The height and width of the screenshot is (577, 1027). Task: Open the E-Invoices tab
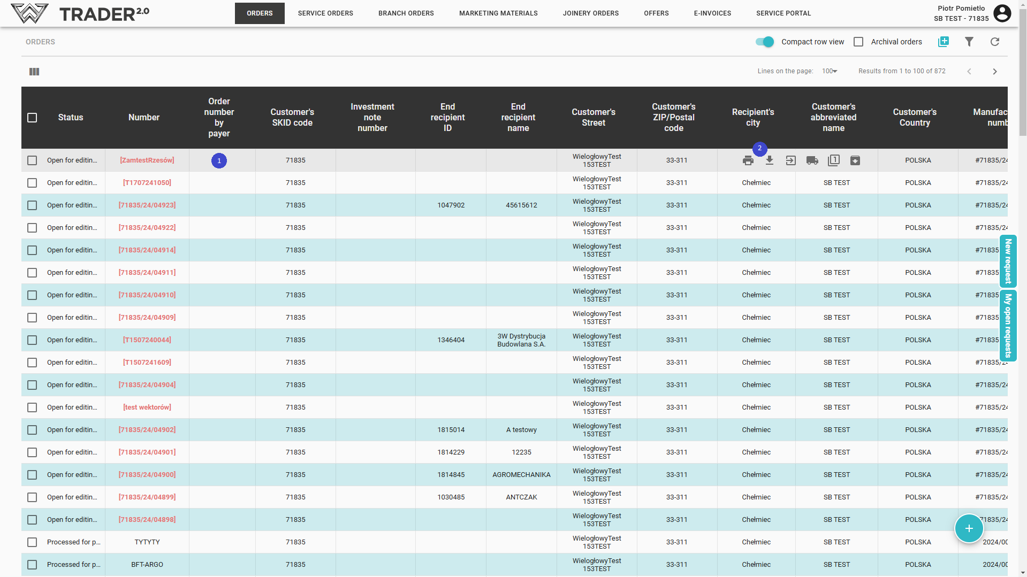coord(712,13)
